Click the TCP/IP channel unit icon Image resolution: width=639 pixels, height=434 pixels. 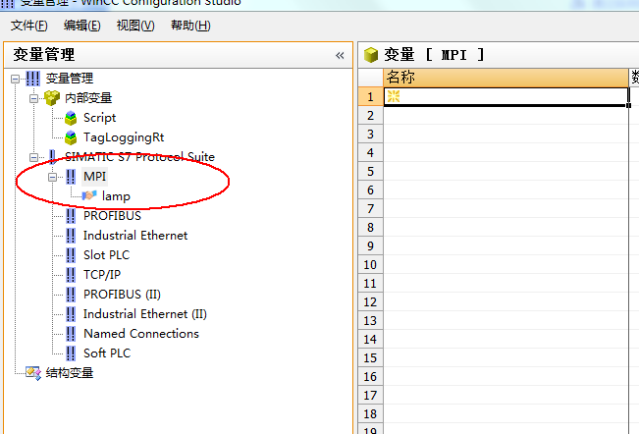click(x=71, y=275)
